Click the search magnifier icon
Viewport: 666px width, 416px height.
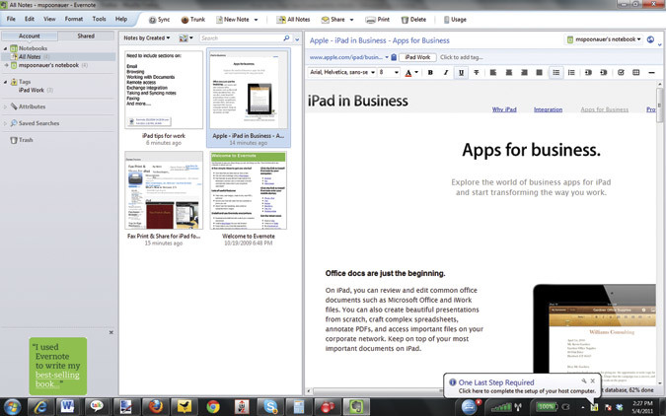[x=286, y=38]
